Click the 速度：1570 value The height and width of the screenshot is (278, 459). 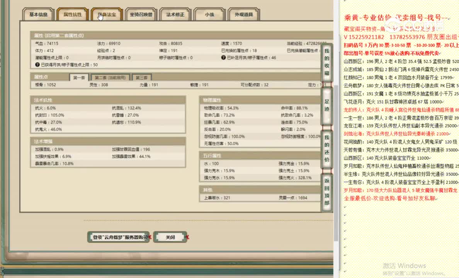[x=231, y=43]
